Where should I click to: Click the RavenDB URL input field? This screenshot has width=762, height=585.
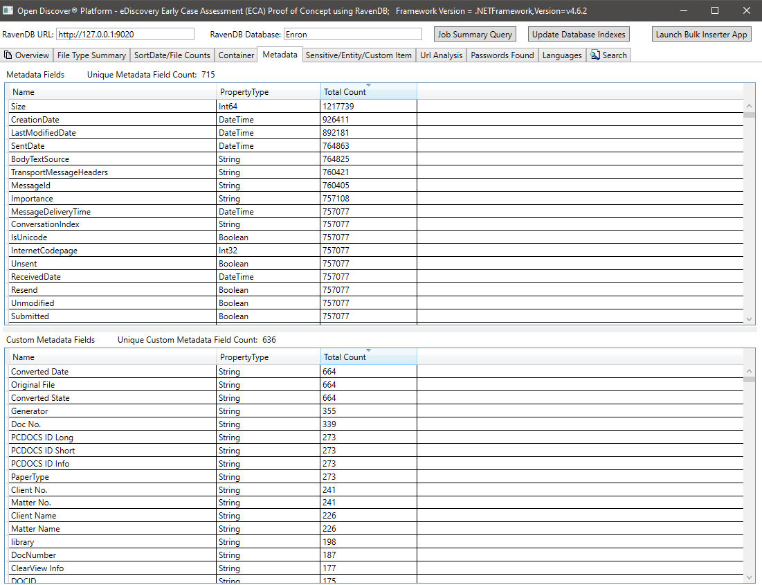[125, 35]
